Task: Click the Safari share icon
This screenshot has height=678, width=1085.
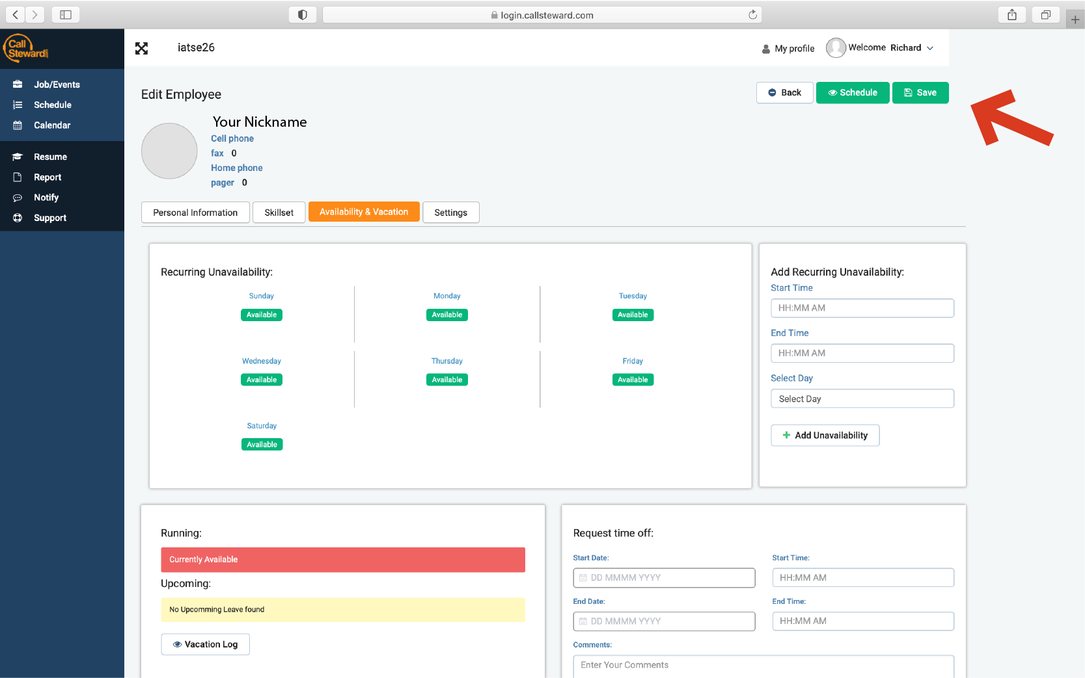Action: coord(1011,15)
